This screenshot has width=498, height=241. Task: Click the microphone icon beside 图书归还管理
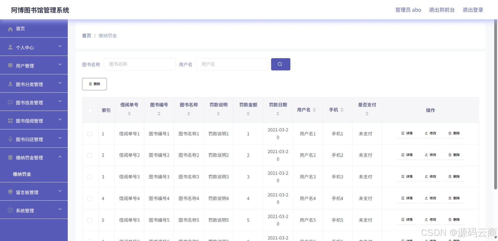pyautogui.click(x=10, y=139)
